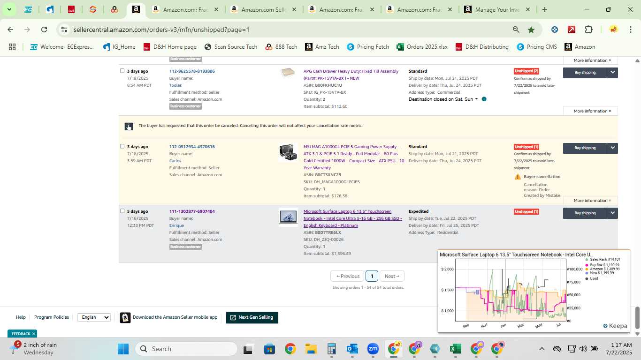Open the APG Cash Drawer product link
The image size is (641, 360).
pyautogui.click(x=351, y=75)
